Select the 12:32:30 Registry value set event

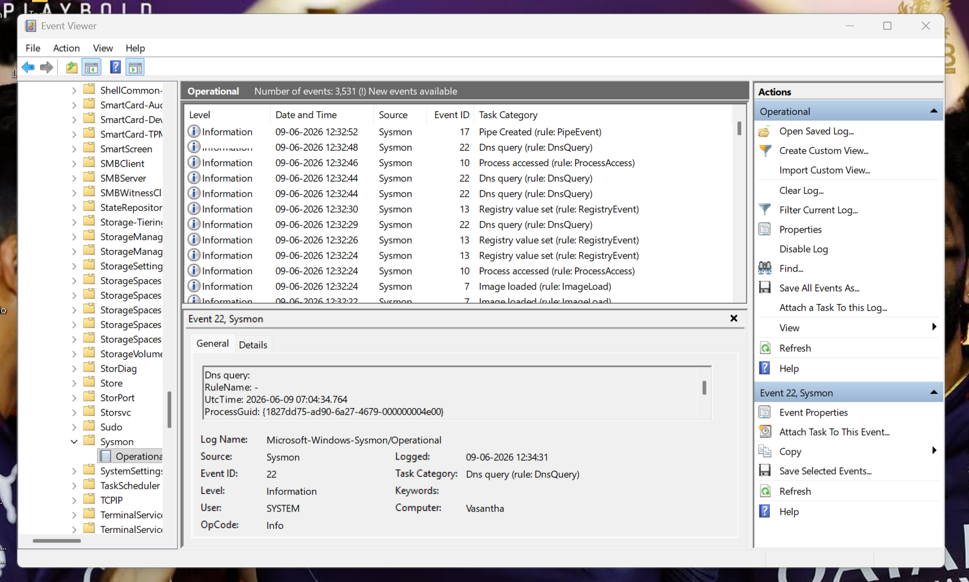coord(458,209)
